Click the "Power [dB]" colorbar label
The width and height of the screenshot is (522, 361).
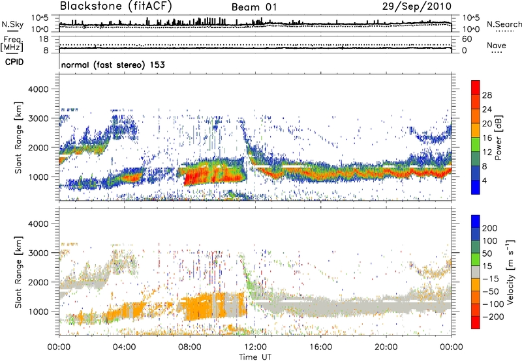click(x=498, y=137)
